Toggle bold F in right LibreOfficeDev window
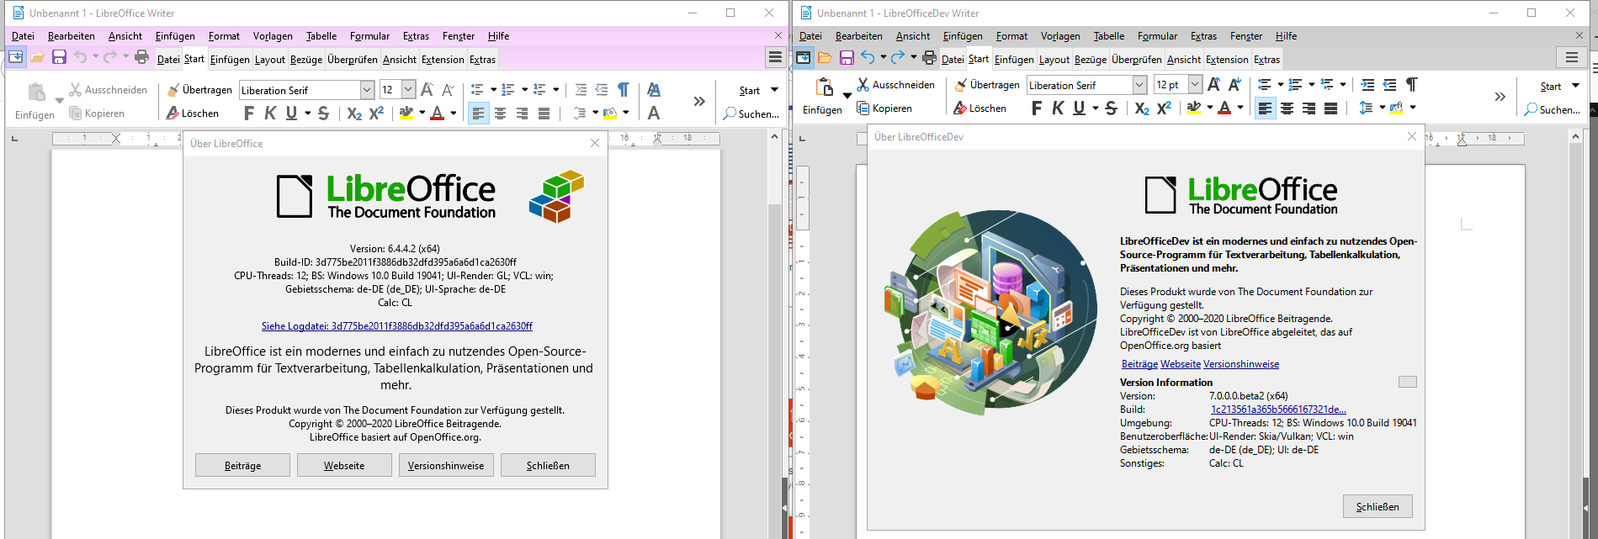 (x=1036, y=108)
